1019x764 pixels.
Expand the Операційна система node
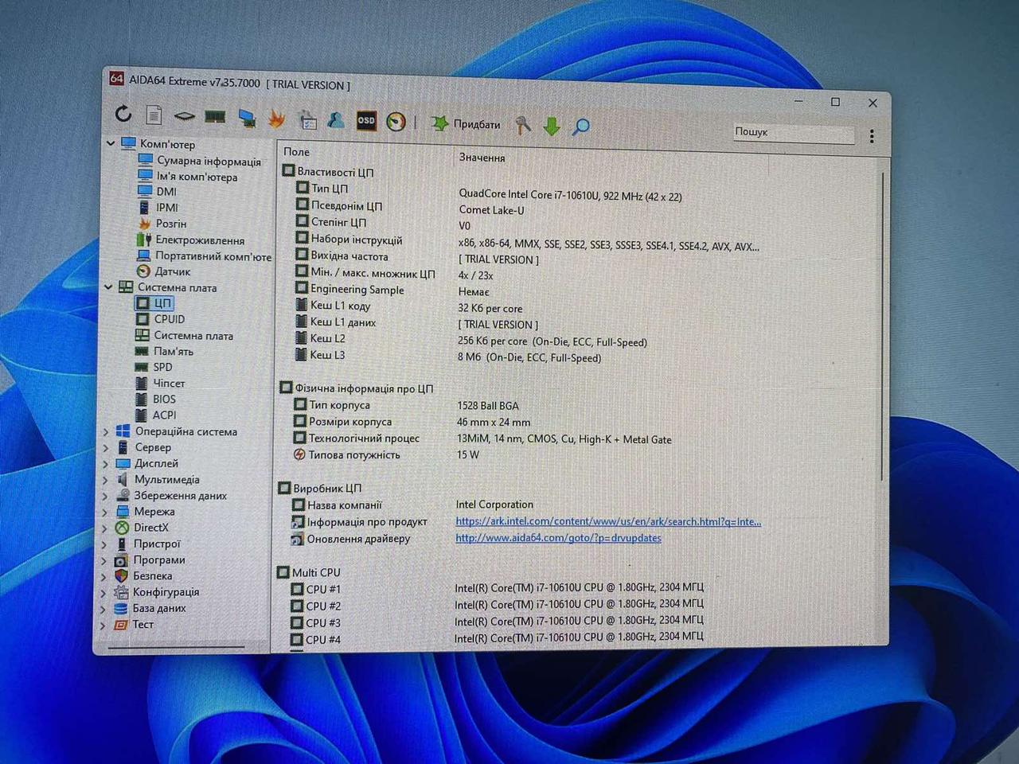[x=106, y=431]
